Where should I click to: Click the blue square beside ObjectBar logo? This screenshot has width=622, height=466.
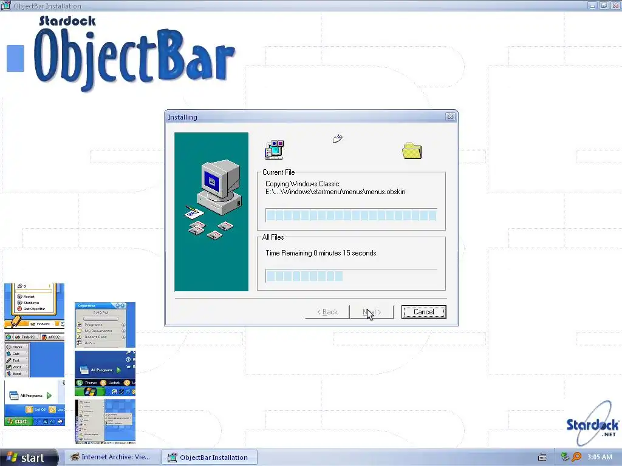click(x=15, y=58)
